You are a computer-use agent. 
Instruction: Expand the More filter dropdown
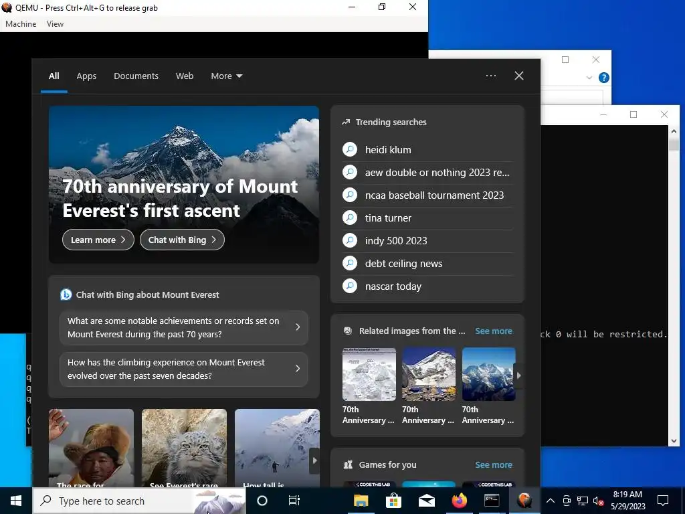[x=226, y=76]
